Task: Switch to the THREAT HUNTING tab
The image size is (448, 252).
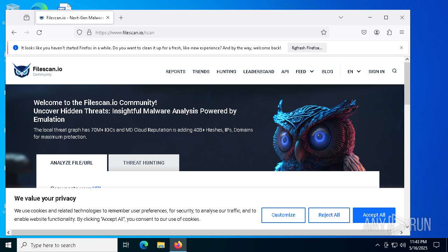Action: tap(144, 163)
